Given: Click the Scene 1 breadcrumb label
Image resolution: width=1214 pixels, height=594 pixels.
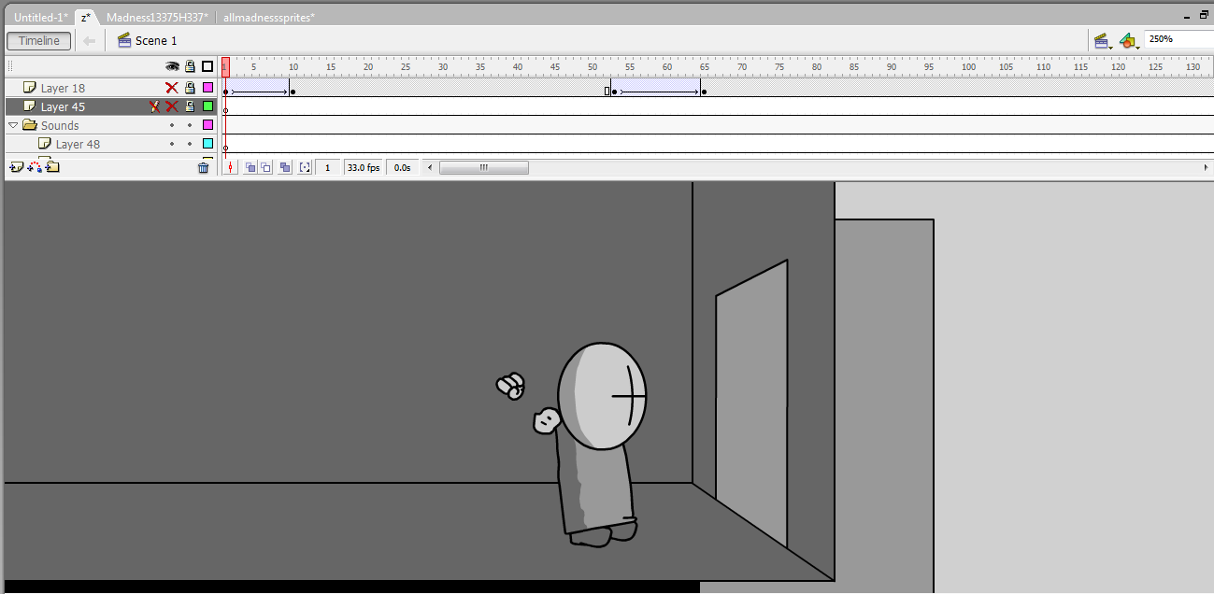Looking at the screenshot, I should 156,40.
